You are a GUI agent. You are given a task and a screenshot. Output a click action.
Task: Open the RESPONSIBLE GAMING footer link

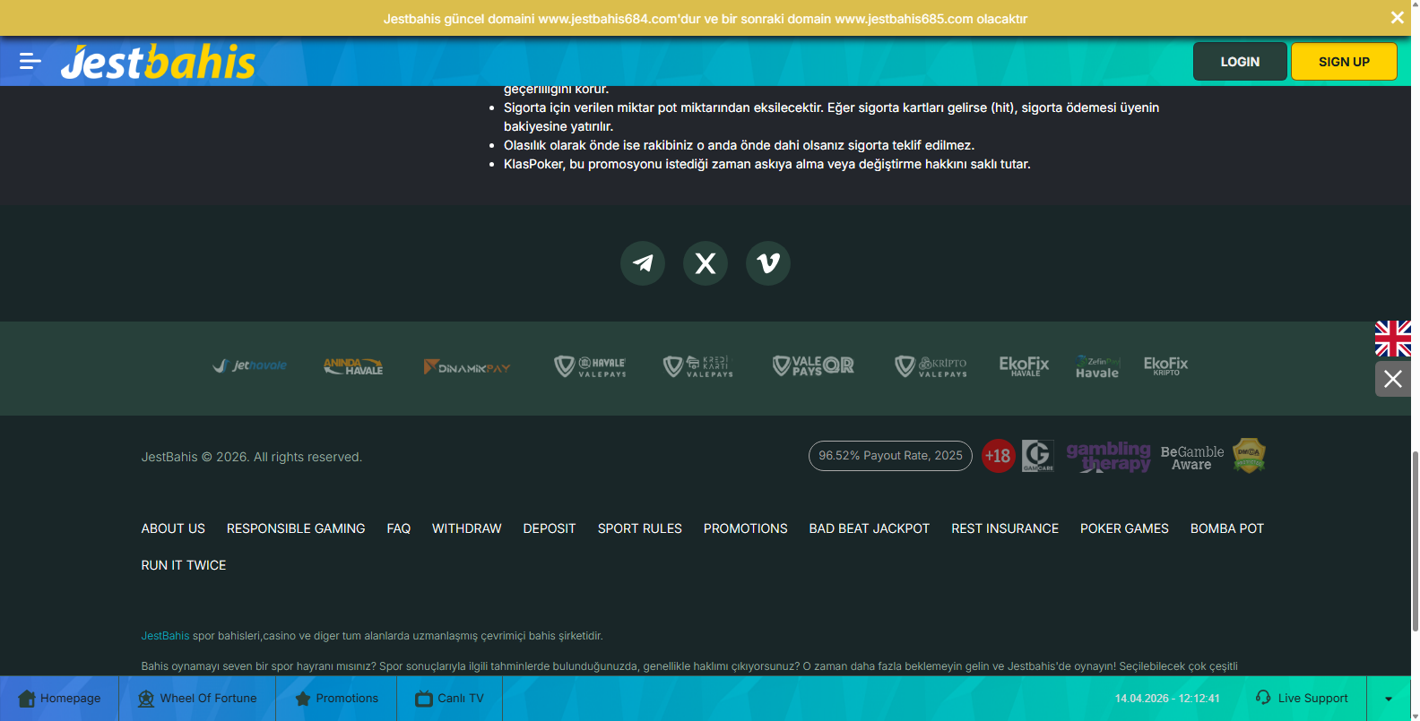[x=296, y=528]
